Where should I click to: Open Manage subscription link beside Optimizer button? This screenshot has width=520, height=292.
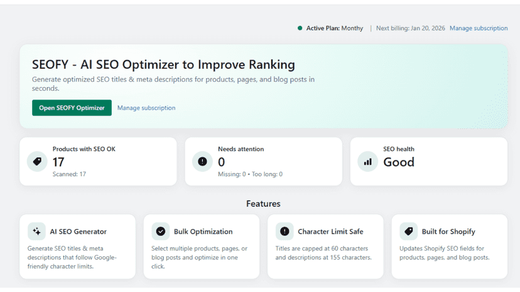click(146, 108)
